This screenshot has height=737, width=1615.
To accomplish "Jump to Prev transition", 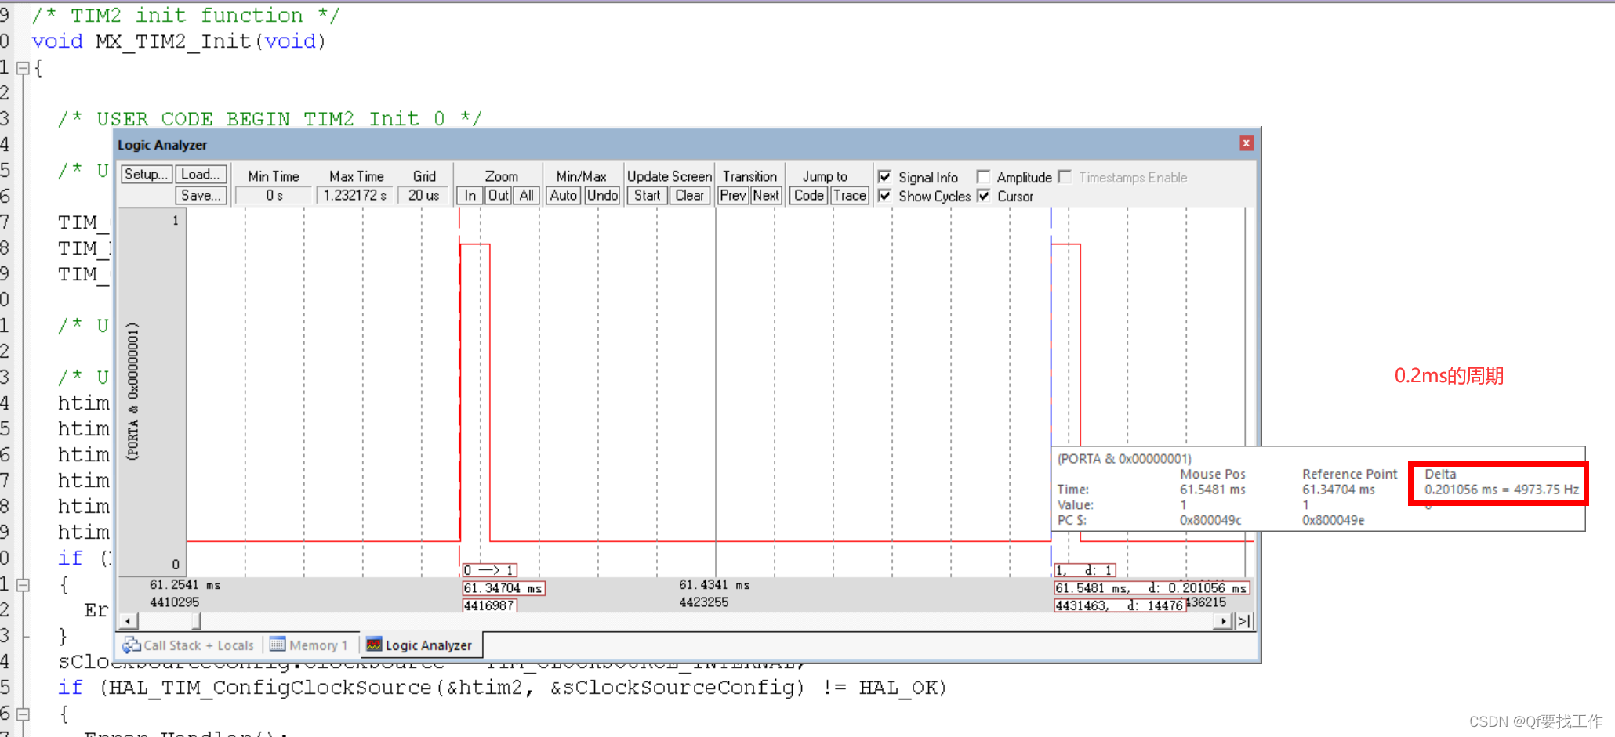I will pyautogui.click(x=733, y=195).
